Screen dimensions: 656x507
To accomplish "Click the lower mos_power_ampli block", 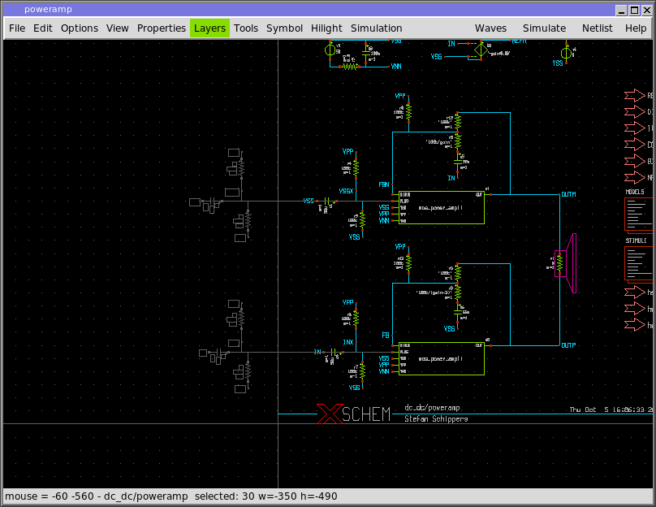I will [438, 358].
